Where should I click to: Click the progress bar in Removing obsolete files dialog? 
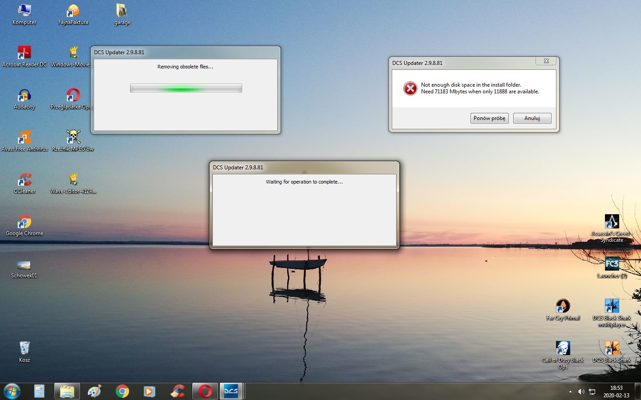point(186,88)
